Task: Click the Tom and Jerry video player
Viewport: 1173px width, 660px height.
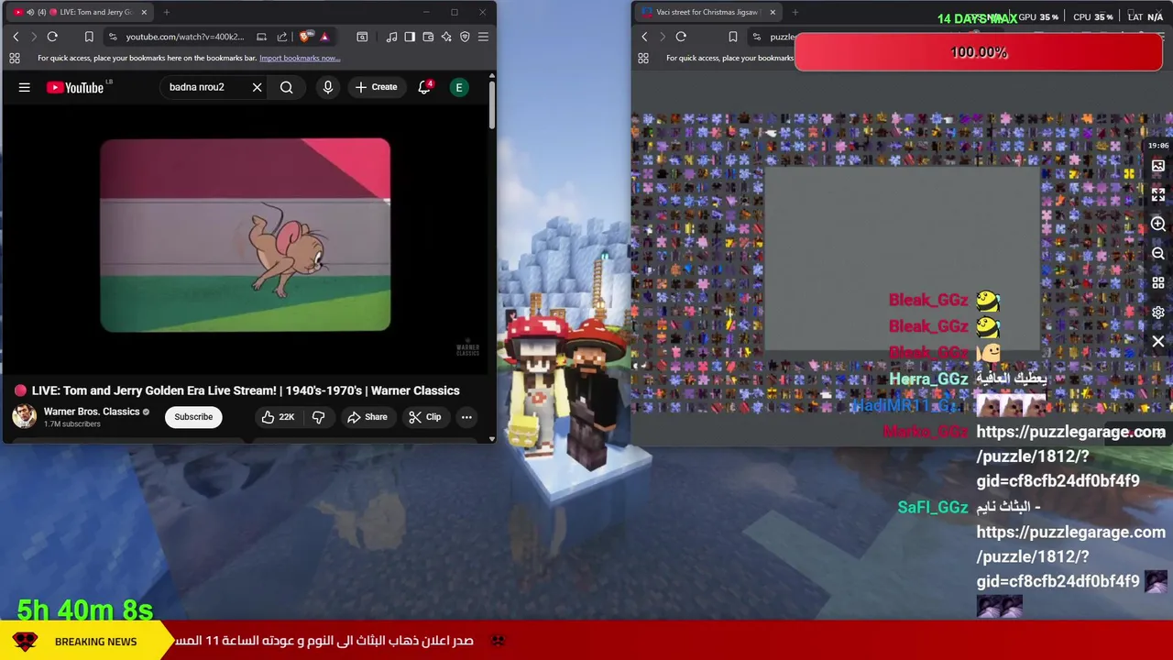Action: [x=245, y=235]
